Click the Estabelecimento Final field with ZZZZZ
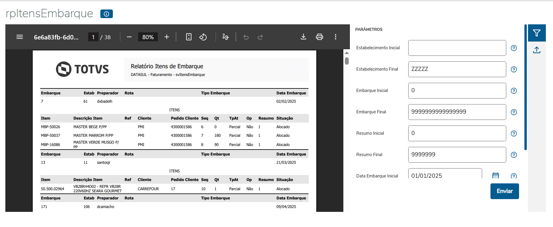The image size is (553, 227). tap(457, 69)
